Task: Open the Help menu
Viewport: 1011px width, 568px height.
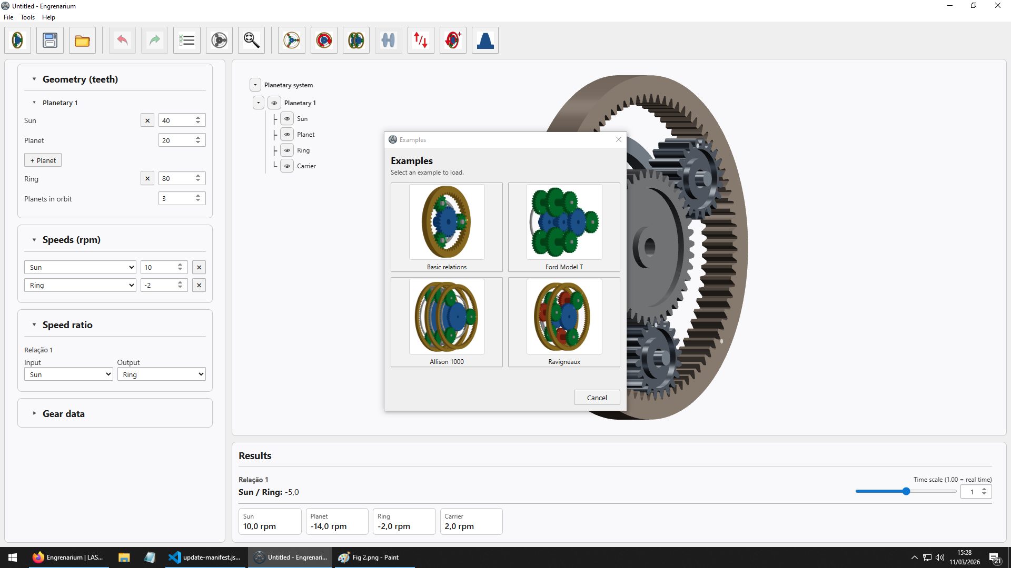Action: [48, 17]
